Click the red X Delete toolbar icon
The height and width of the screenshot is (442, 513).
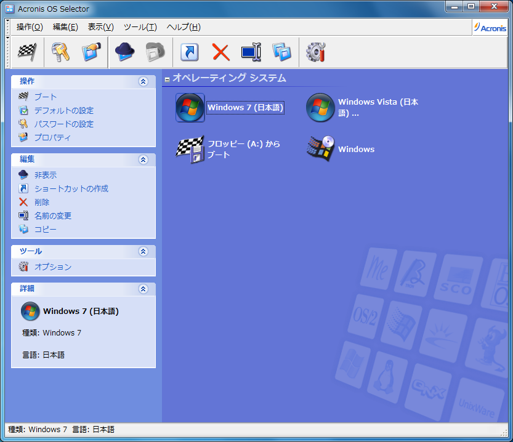(221, 52)
